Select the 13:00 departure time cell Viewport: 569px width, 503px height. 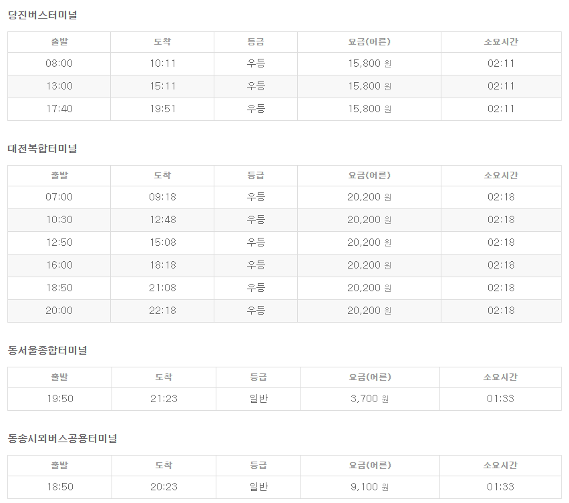coord(59,86)
